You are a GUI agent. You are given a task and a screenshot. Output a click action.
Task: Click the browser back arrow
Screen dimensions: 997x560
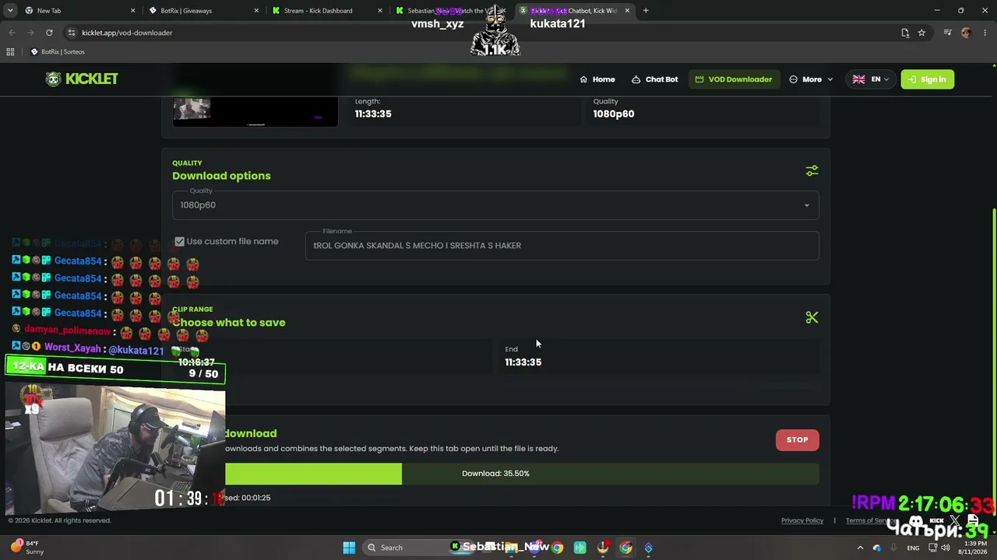(12, 33)
